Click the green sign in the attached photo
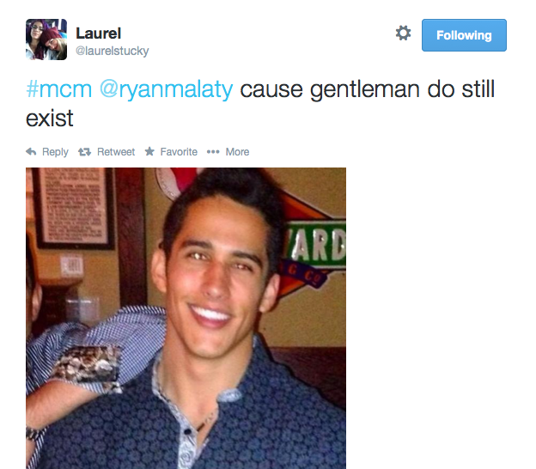 tap(316, 245)
